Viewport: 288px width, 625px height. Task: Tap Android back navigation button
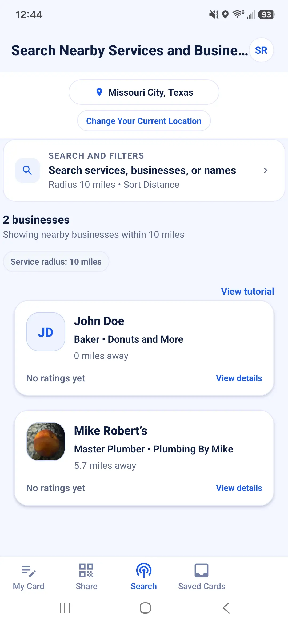[226, 608]
